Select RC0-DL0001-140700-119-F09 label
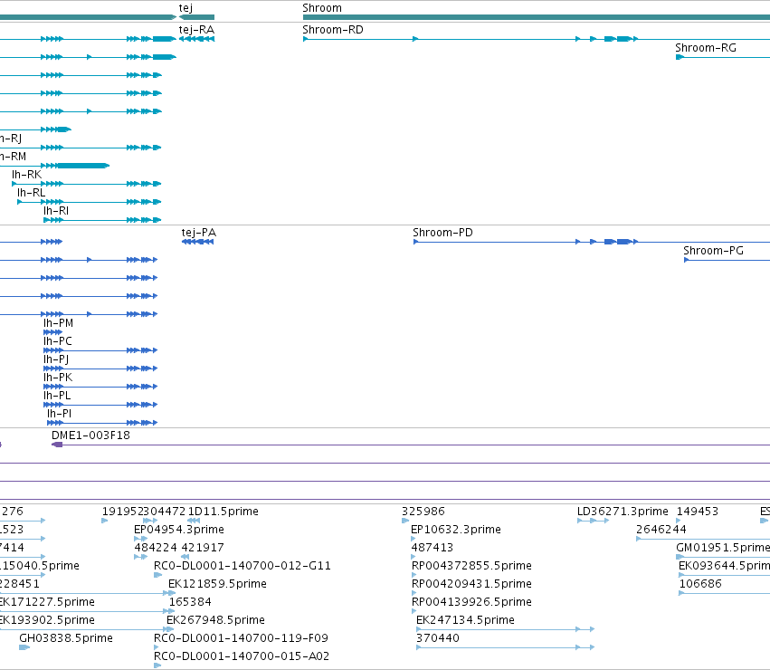This screenshot has height=670, width=770. pyautogui.click(x=241, y=639)
